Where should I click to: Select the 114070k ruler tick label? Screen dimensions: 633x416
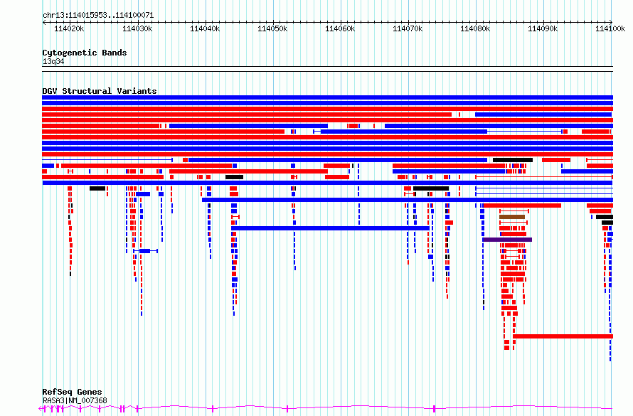point(408,28)
